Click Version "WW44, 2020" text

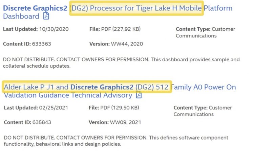127,44
